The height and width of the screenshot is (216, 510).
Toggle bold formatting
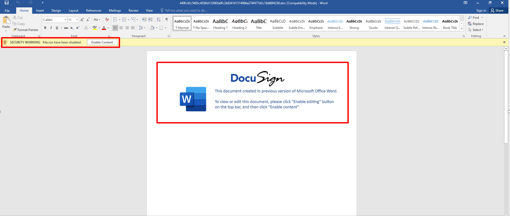tap(45, 28)
